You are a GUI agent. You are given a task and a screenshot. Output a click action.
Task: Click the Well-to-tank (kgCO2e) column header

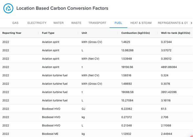[x=176, y=33]
